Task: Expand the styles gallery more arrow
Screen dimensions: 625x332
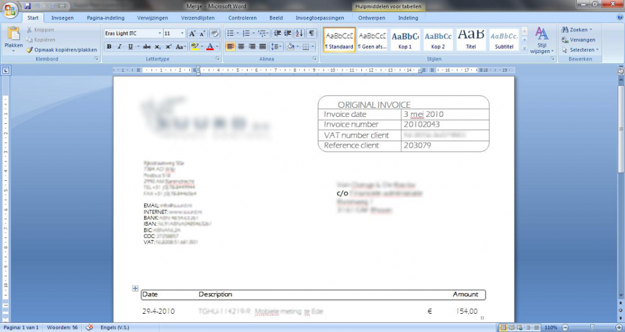Action: pyautogui.click(x=524, y=49)
